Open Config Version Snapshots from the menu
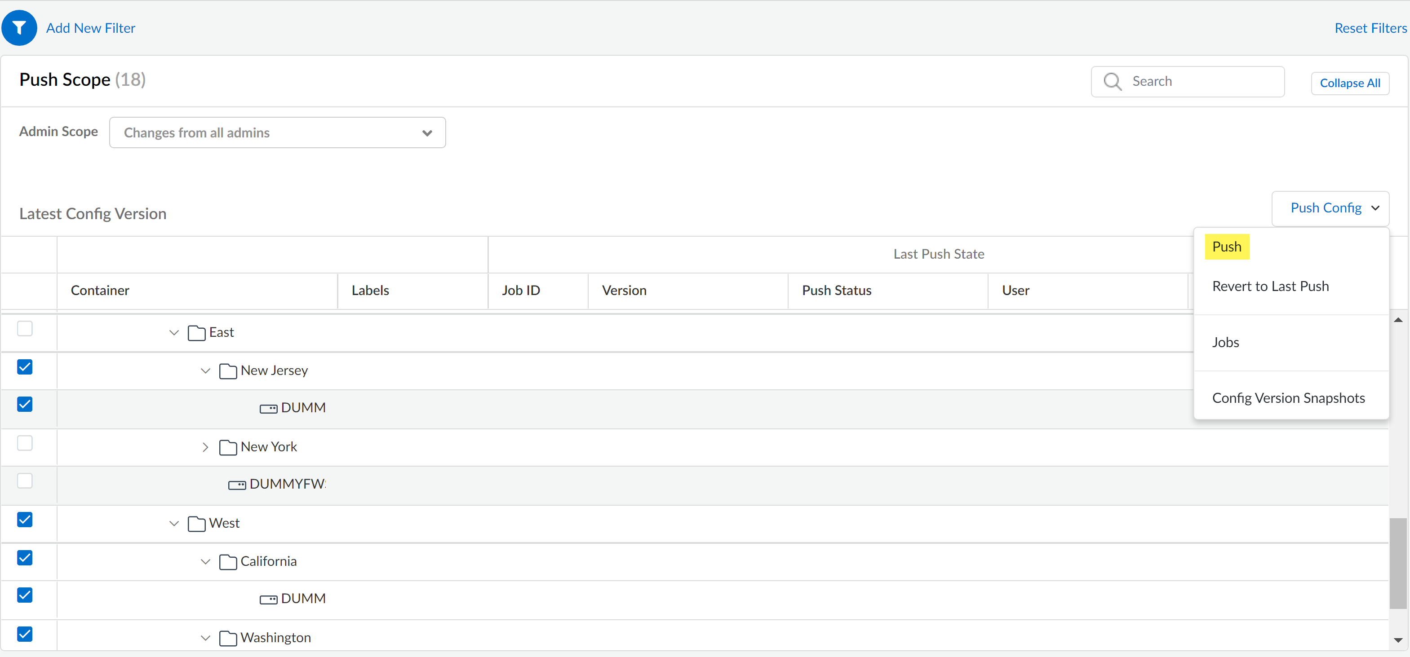The width and height of the screenshot is (1410, 657). [x=1289, y=398]
